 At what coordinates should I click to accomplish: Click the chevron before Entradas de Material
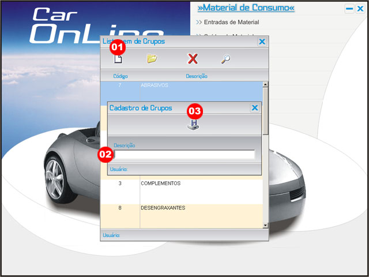[x=198, y=23]
